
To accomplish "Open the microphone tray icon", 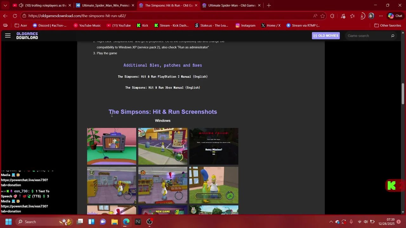I will point(351,222).
